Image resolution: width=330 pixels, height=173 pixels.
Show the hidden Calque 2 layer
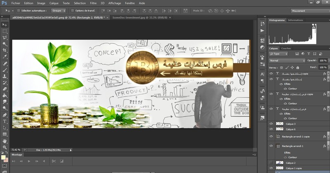pyautogui.click(x=271, y=163)
